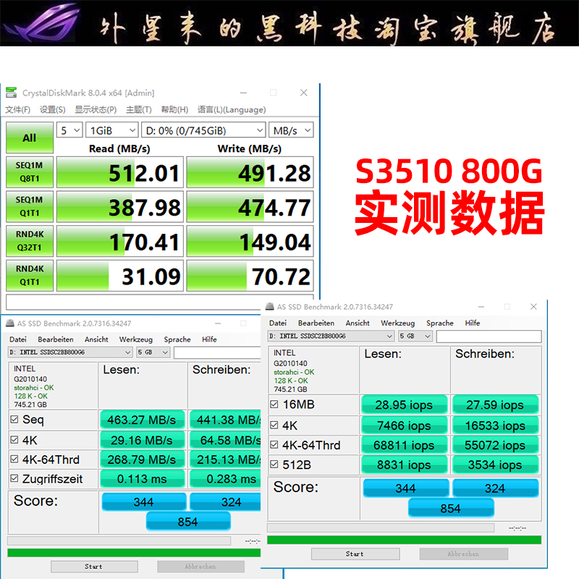Click green progress bar in IOPS window
The width and height of the screenshot is (579, 579).
404,540
